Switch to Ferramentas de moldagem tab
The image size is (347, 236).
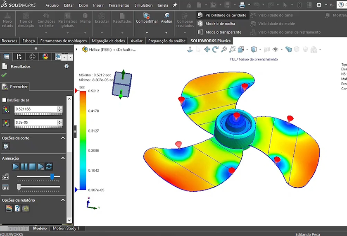(64, 41)
